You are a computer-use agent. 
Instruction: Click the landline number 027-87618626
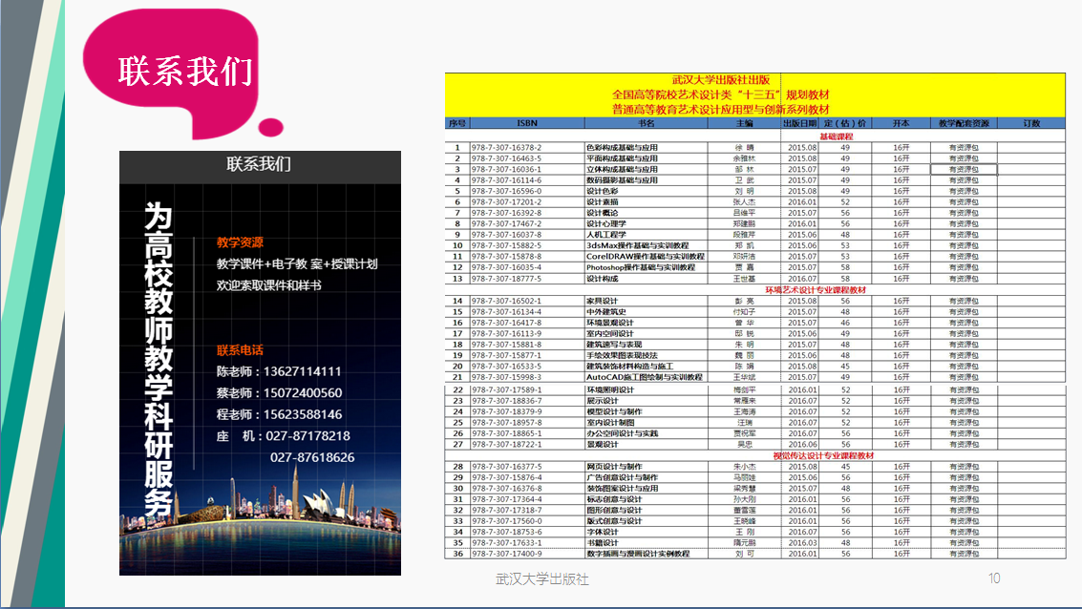click(x=312, y=457)
